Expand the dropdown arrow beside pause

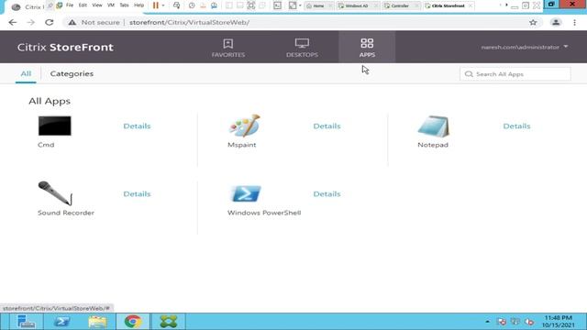(163, 5)
